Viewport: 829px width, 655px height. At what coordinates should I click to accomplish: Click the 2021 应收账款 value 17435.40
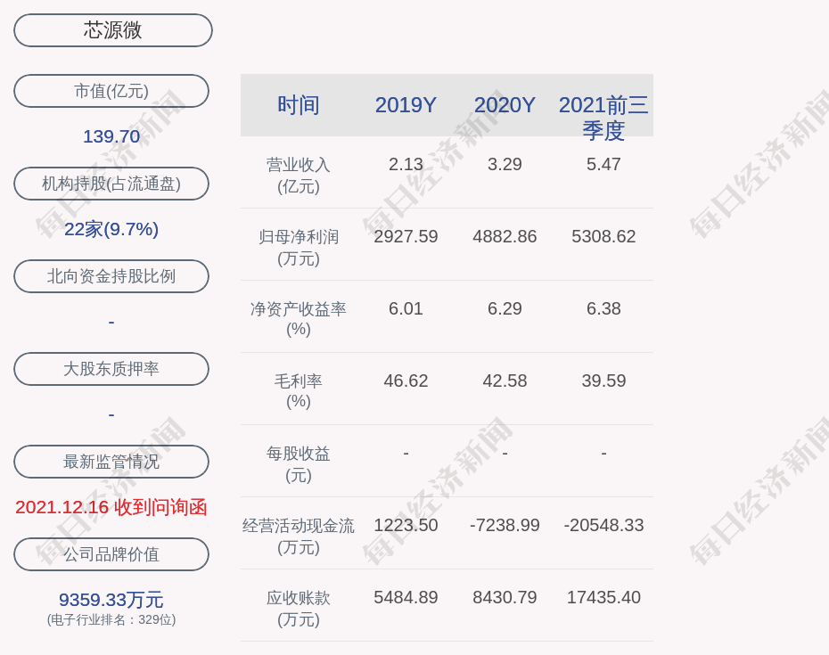pos(603,597)
